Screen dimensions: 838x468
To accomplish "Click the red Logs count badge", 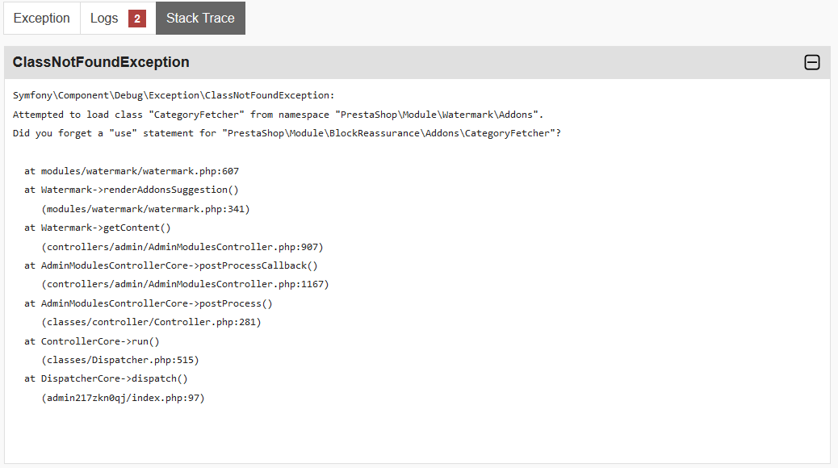I will (137, 19).
